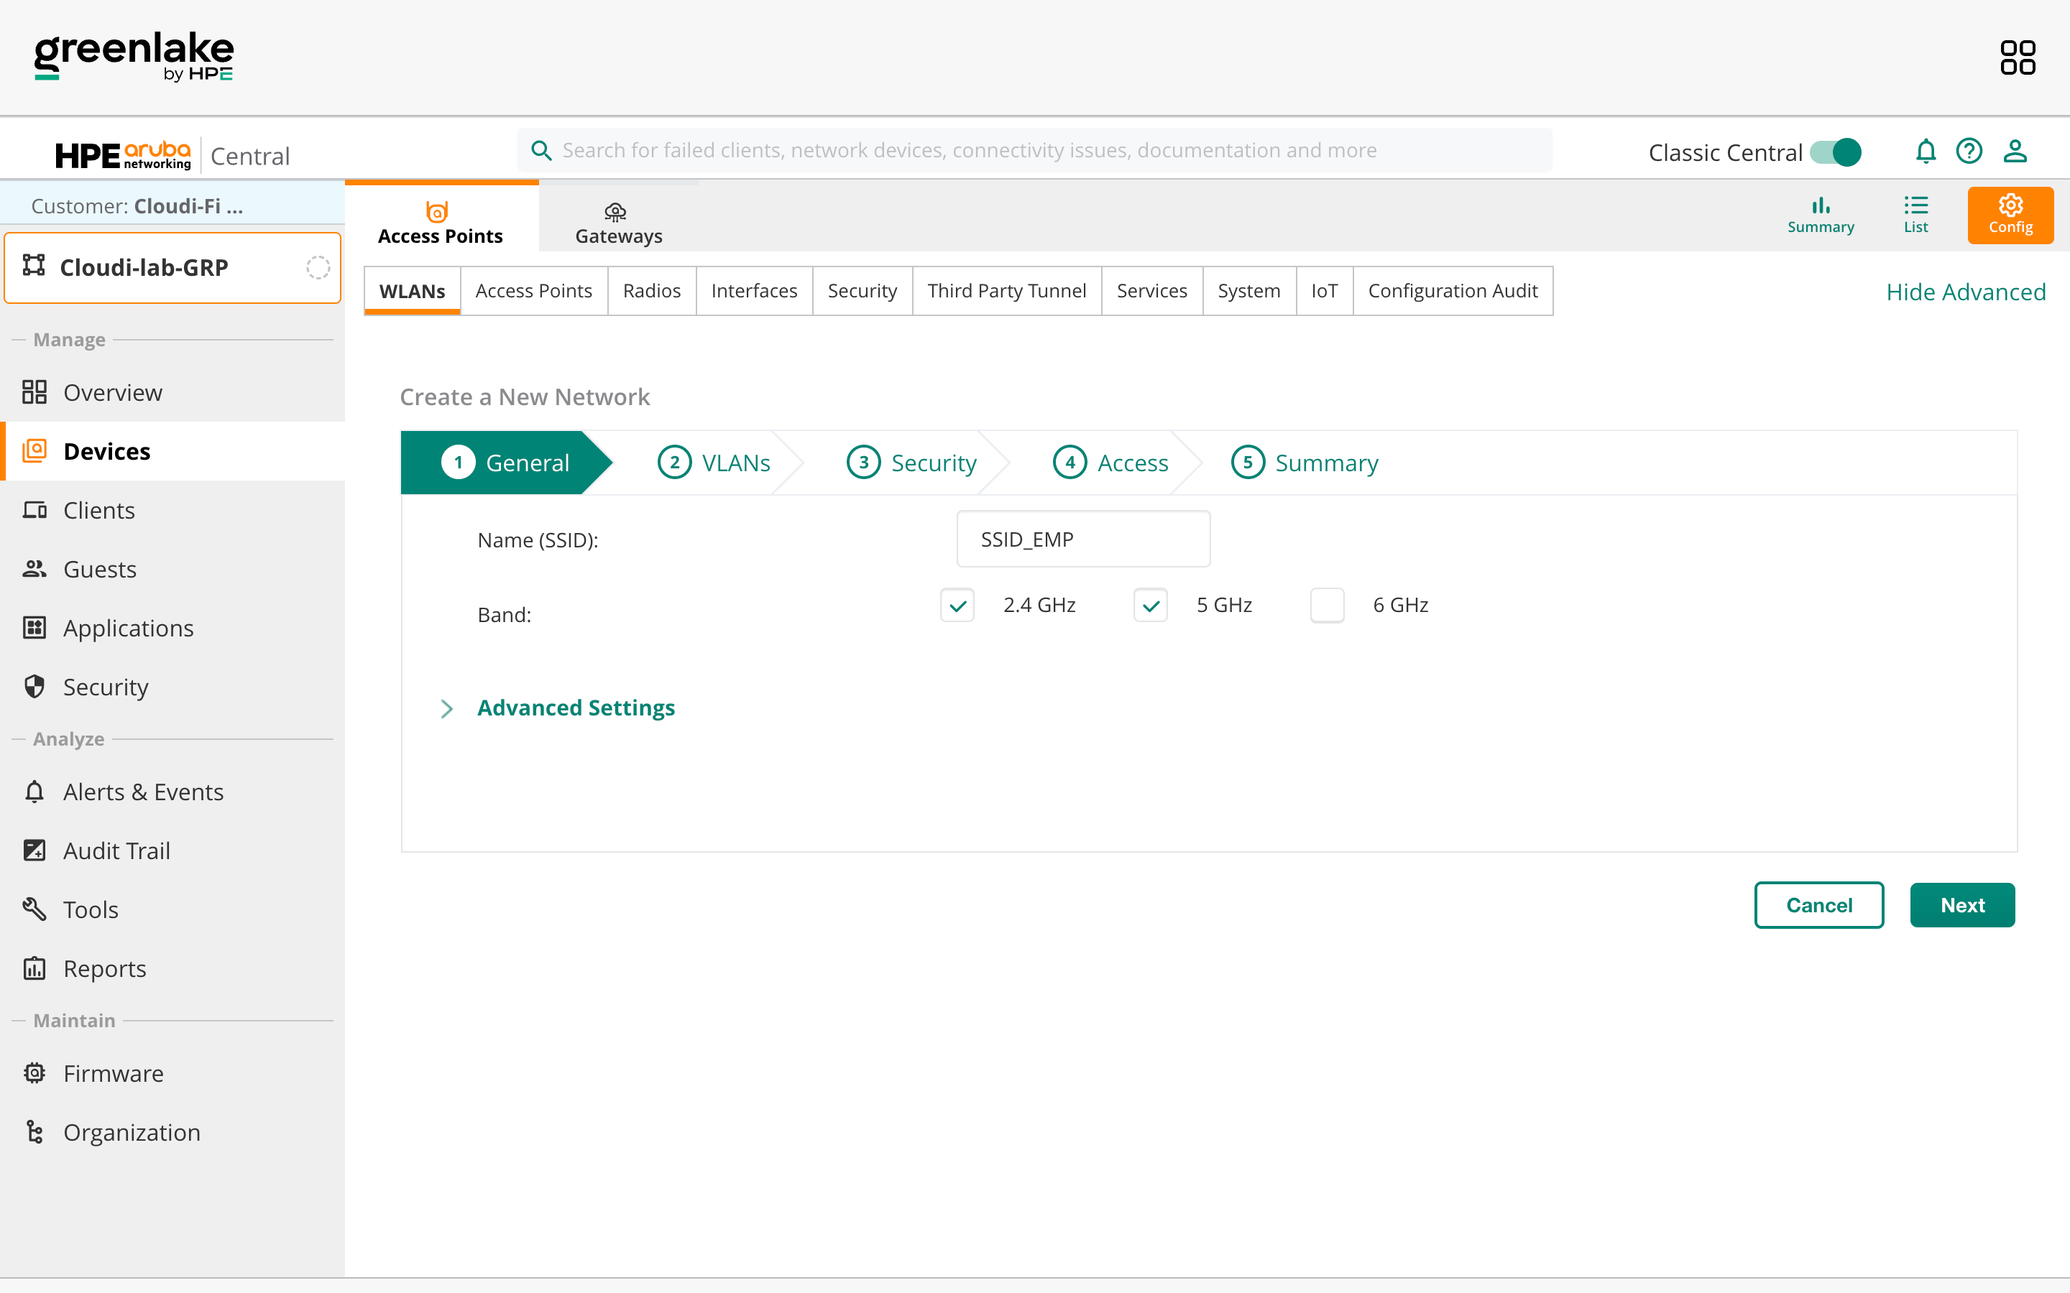Click the Hide Advanced link
The height and width of the screenshot is (1293, 2070).
(x=1966, y=292)
